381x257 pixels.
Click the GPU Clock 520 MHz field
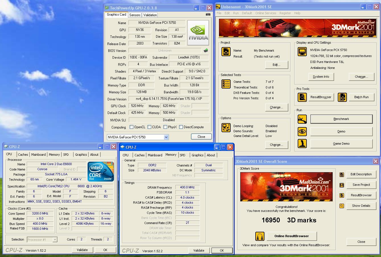click(137, 106)
